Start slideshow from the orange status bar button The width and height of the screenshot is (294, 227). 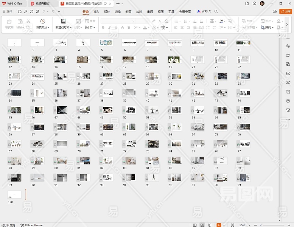pos(219,225)
